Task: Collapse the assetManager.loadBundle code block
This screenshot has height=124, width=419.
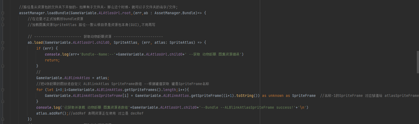Action: click(x=3, y=13)
